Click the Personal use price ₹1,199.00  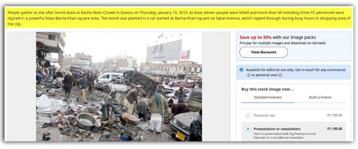pos(334,115)
